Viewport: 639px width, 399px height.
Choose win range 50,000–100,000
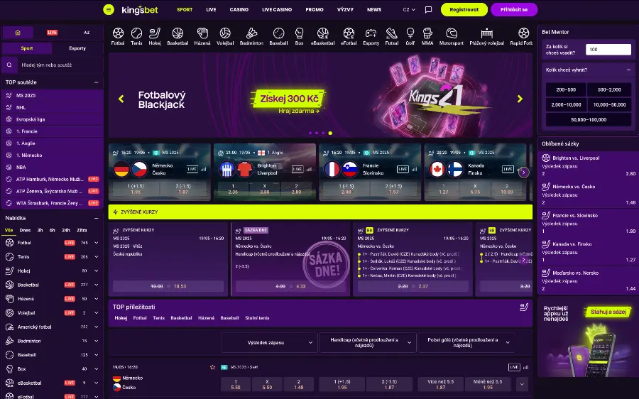pyautogui.click(x=589, y=120)
